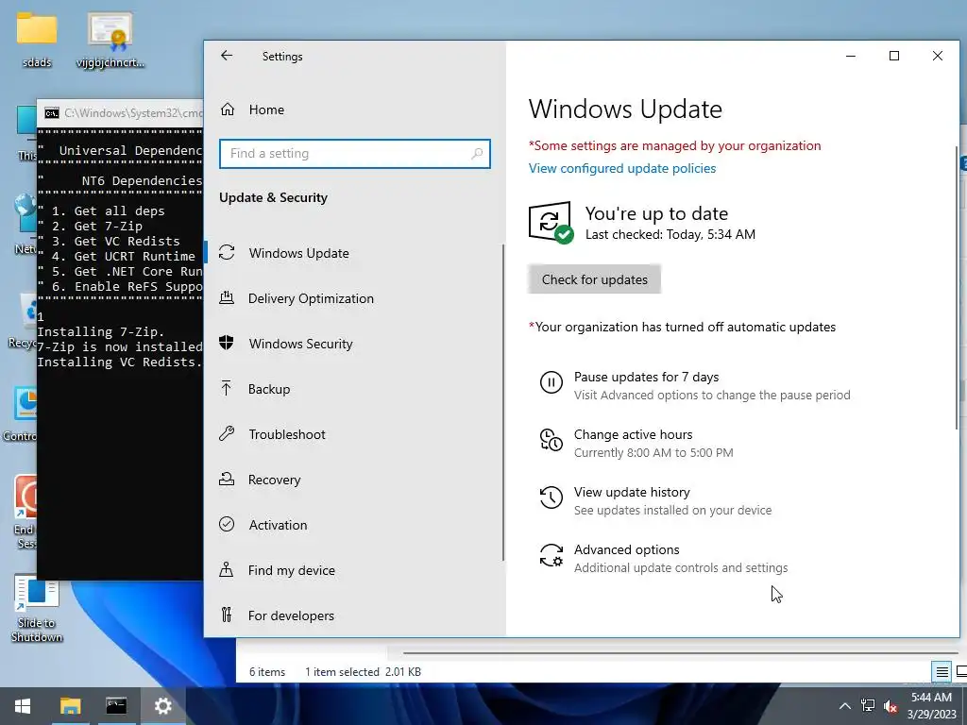Click the Activation checkmark circle icon
Screen dimensions: 967x725
pos(227,524)
